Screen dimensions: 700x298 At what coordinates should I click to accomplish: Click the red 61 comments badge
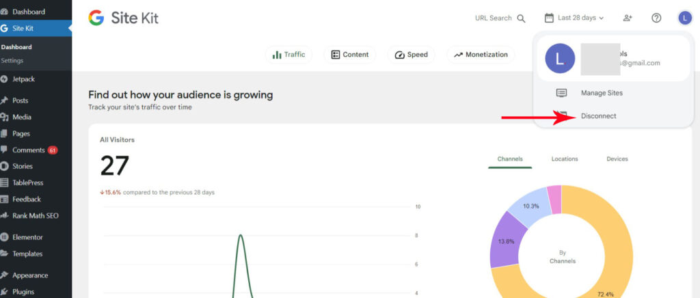53,150
